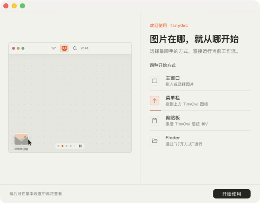Click the 9:41 clock in preview
Screen dimensions: 260x203
pos(84,48)
